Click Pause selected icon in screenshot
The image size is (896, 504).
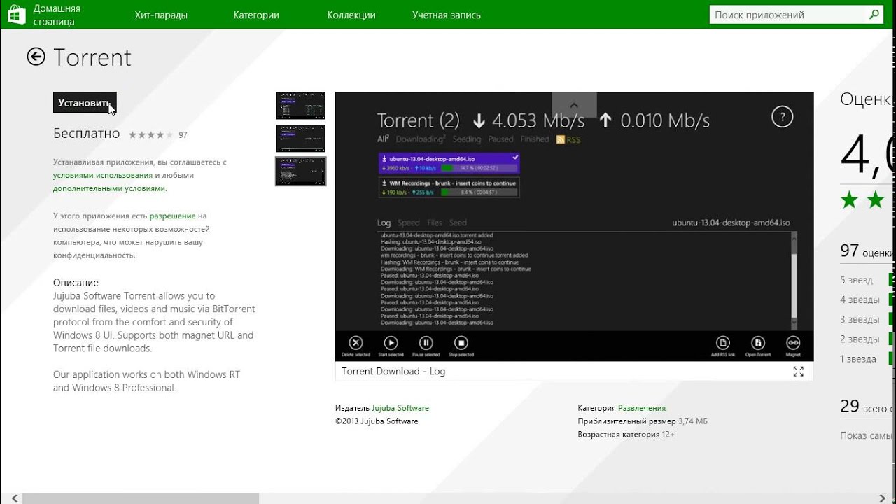click(426, 343)
